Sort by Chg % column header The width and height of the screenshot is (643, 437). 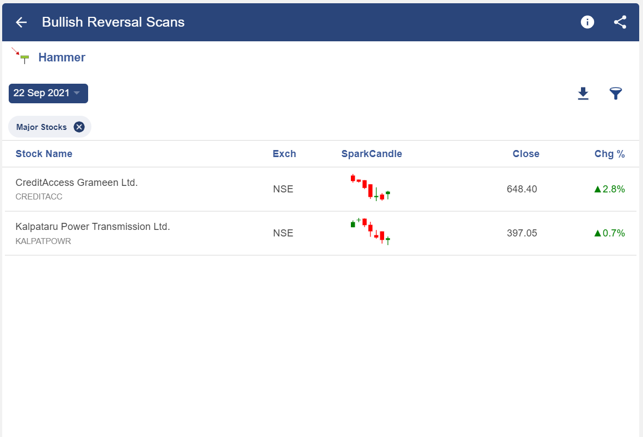click(x=609, y=154)
